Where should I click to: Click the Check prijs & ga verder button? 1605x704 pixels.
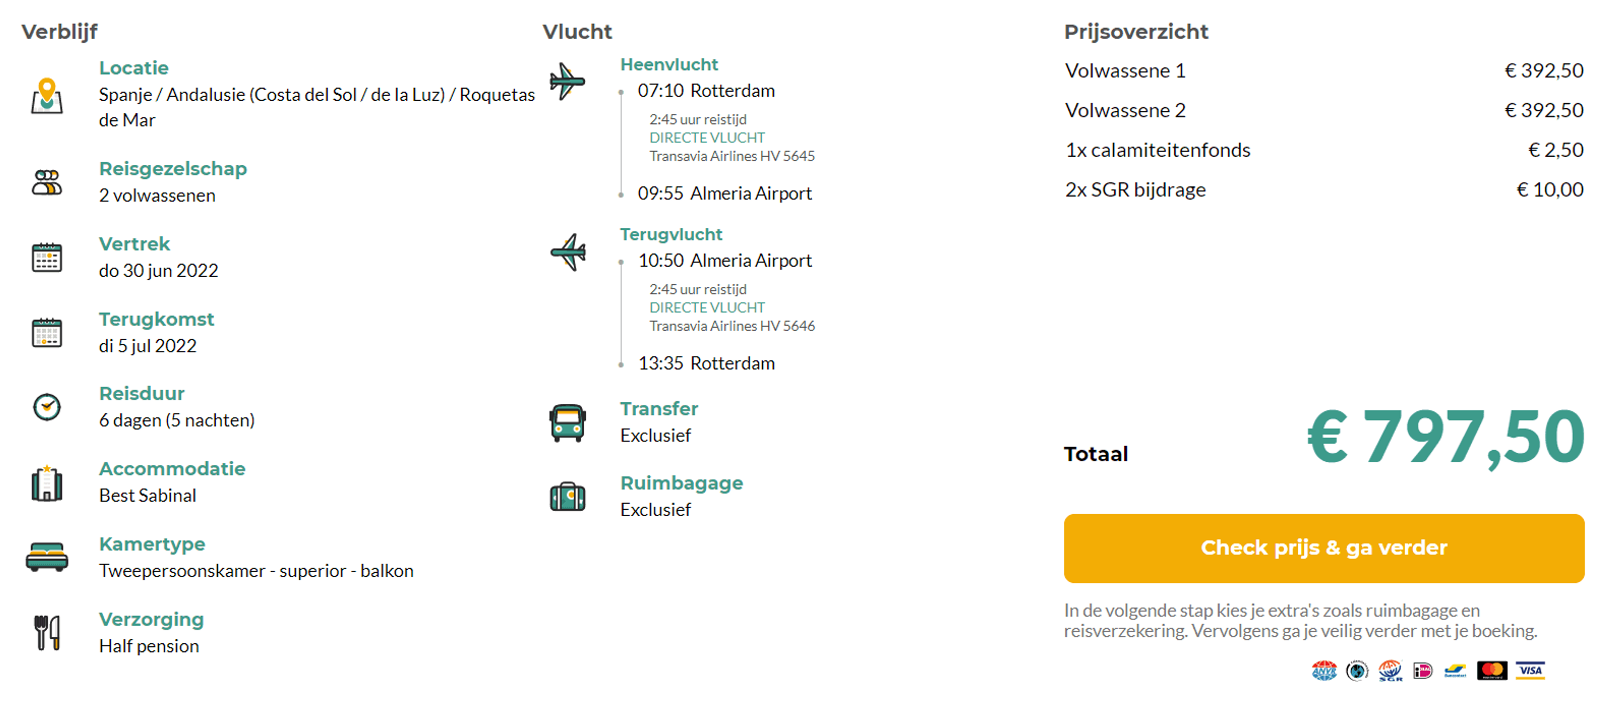pos(1323,548)
